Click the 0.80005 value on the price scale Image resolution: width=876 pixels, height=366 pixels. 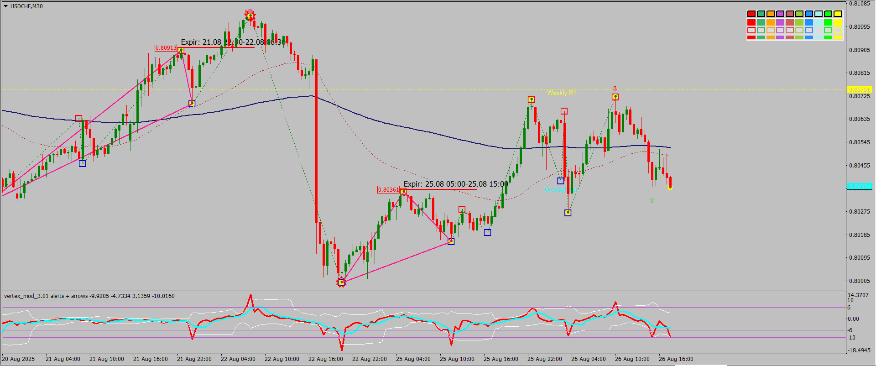point(860,281)
